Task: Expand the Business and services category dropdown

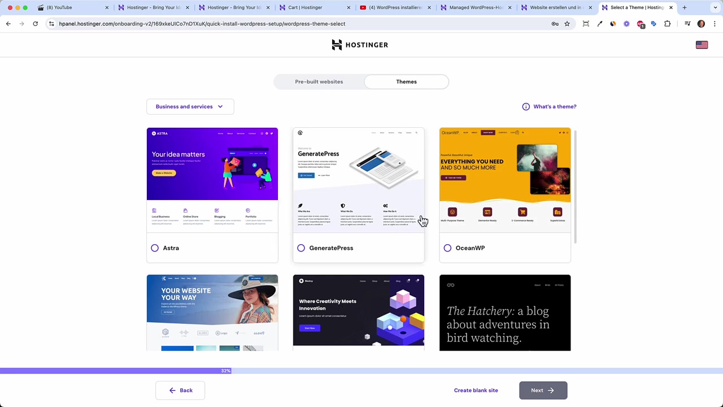Action: 190,106
